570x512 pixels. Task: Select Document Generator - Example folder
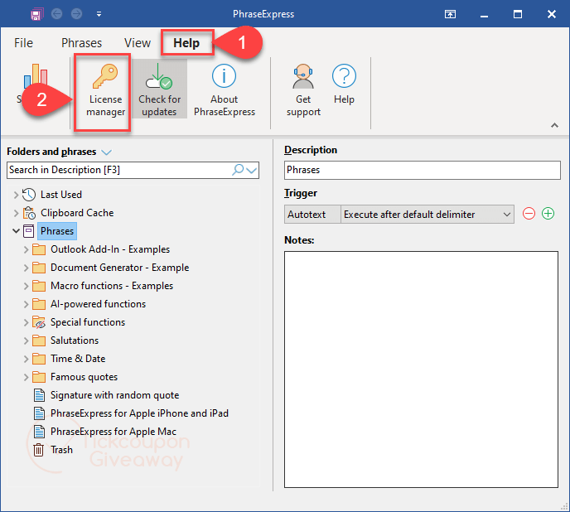119,268
